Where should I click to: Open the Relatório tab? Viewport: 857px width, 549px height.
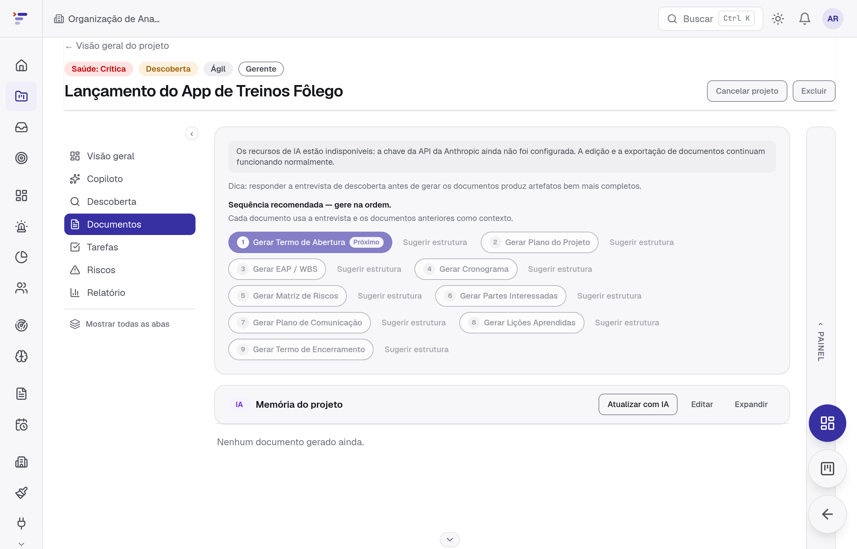coord(130,293)
